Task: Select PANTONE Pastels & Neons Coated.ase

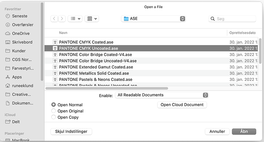Action: (x=151, y=79)
